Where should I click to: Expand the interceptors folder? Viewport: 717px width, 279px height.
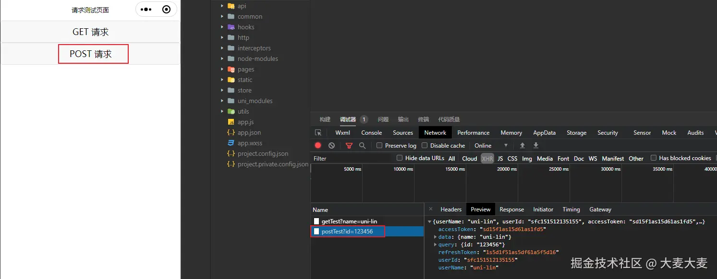click(222, 48)
